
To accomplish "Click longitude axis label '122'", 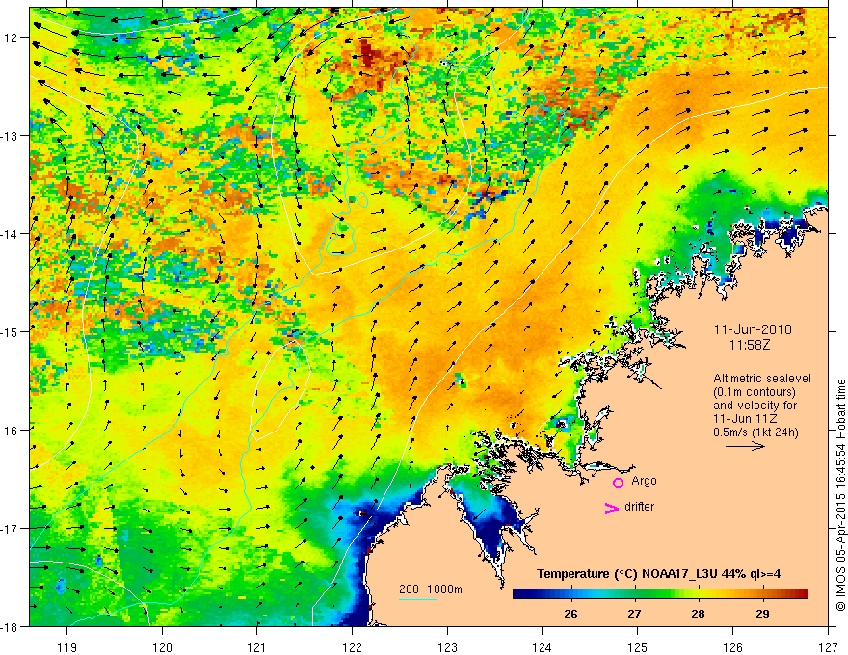I will tap(352, 647).
